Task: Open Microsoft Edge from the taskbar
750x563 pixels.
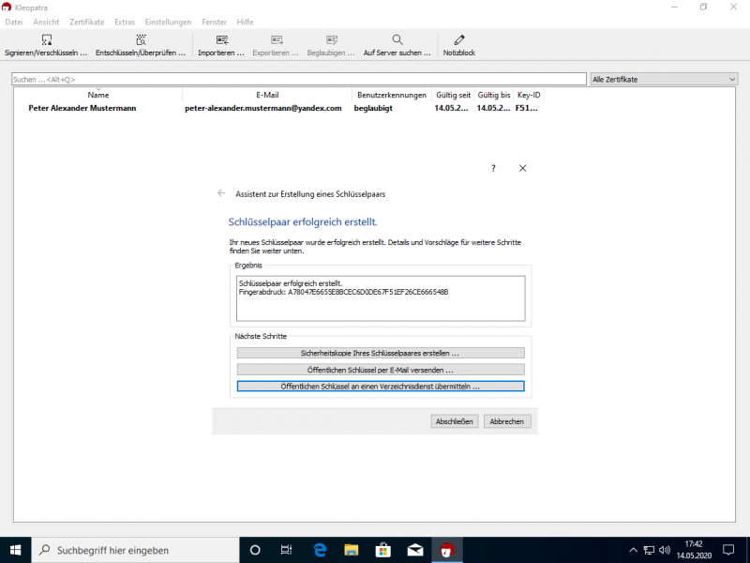Action: [319, 550]
